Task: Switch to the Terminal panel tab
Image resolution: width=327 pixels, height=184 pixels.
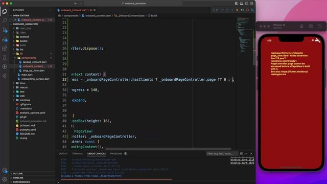Action: point(77,153)
